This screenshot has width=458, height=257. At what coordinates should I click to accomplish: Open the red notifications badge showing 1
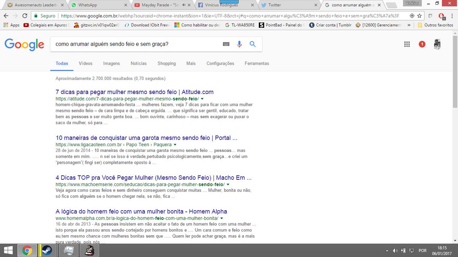tap(422, 44)
